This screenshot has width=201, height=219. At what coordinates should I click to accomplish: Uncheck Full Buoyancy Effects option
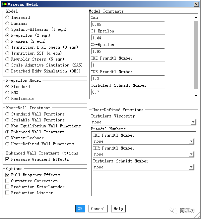click(8, 175)
